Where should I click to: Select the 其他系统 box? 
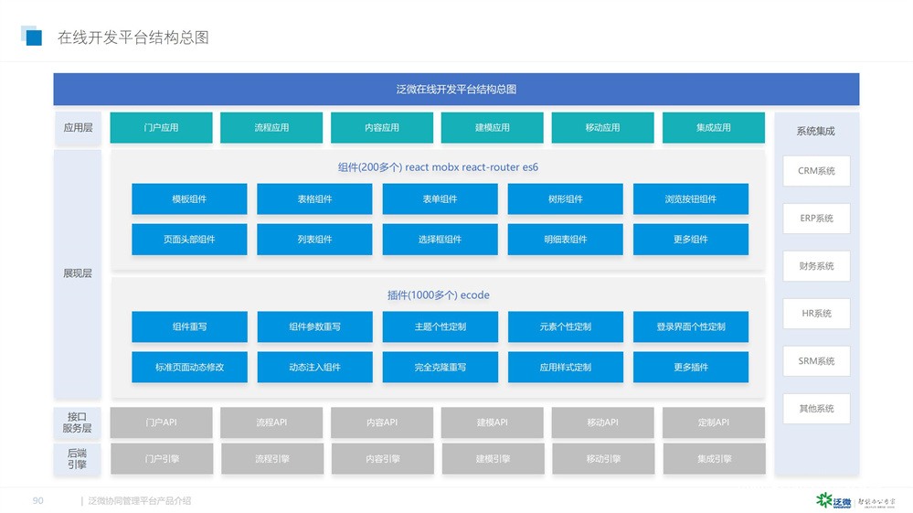tap(816, 409)
